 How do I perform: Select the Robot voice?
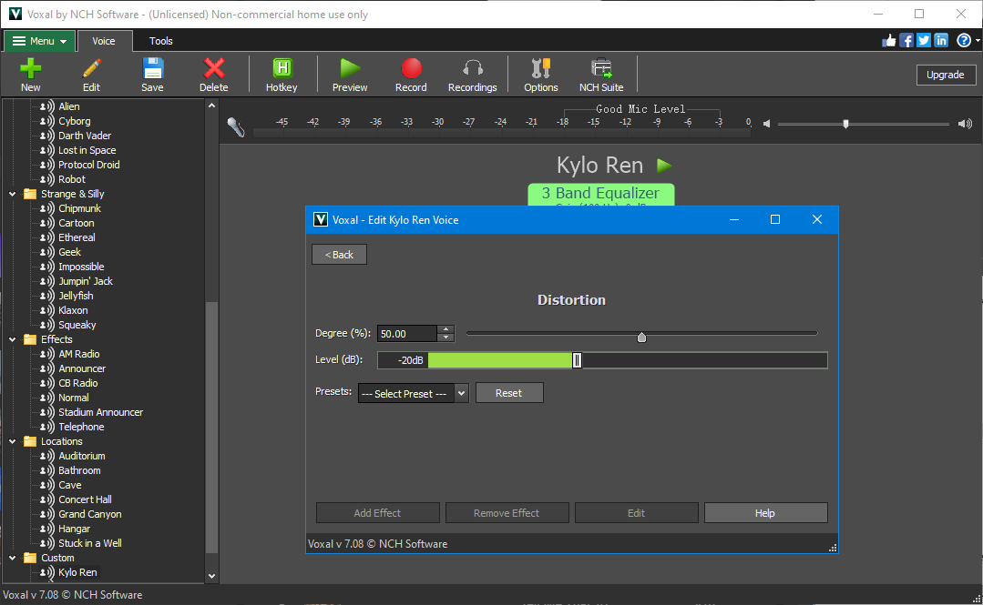pos(71,180)
